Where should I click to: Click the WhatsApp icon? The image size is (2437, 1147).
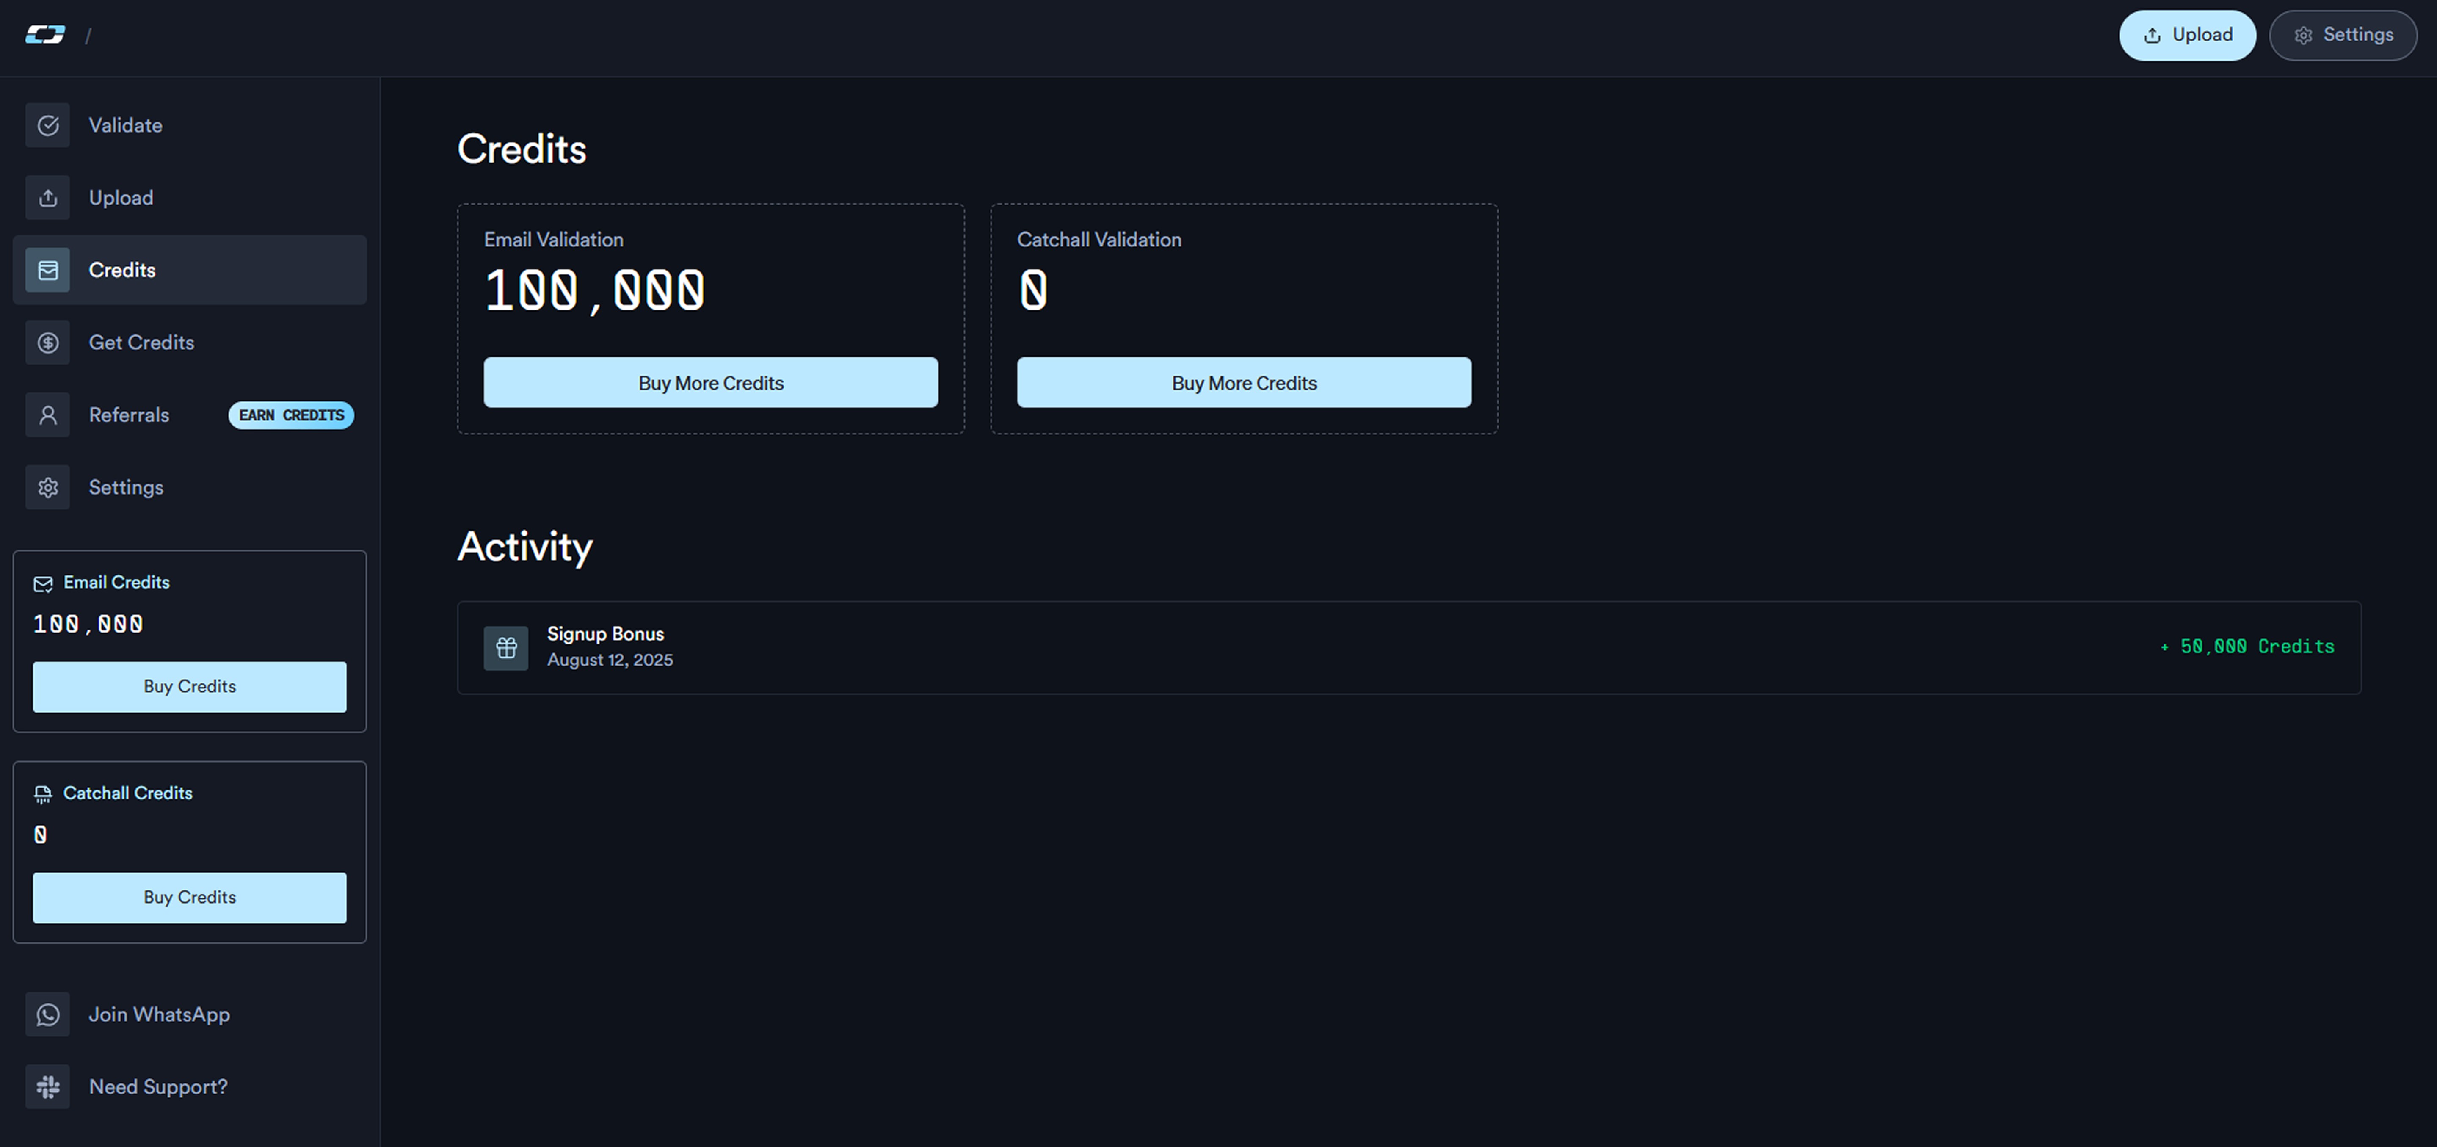pyautogui.click(x=47, y=1014)
